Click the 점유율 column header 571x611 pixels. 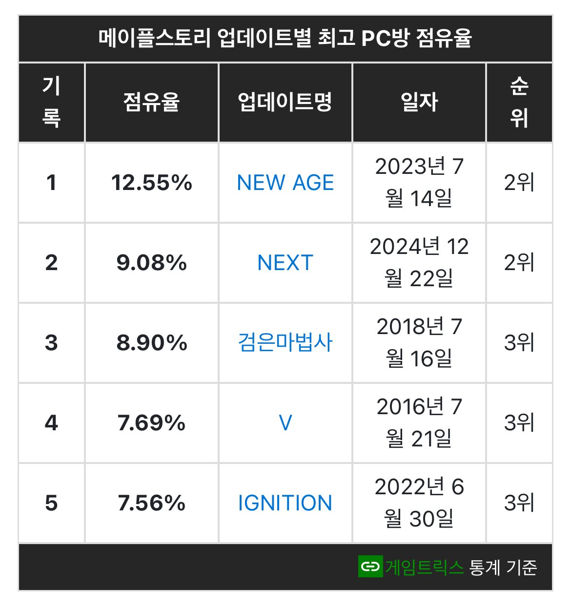[x=152, y=103]
